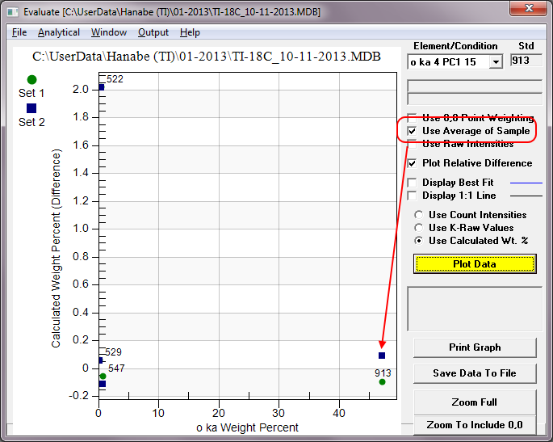Click the green Set 1 legend circle
This screenshot has height=442, width=553.
click(31, 79)
